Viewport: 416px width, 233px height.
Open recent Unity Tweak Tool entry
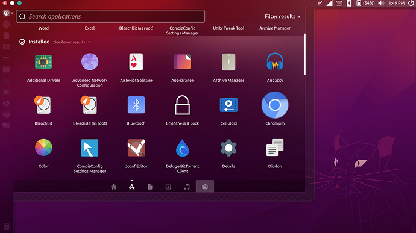228,28
